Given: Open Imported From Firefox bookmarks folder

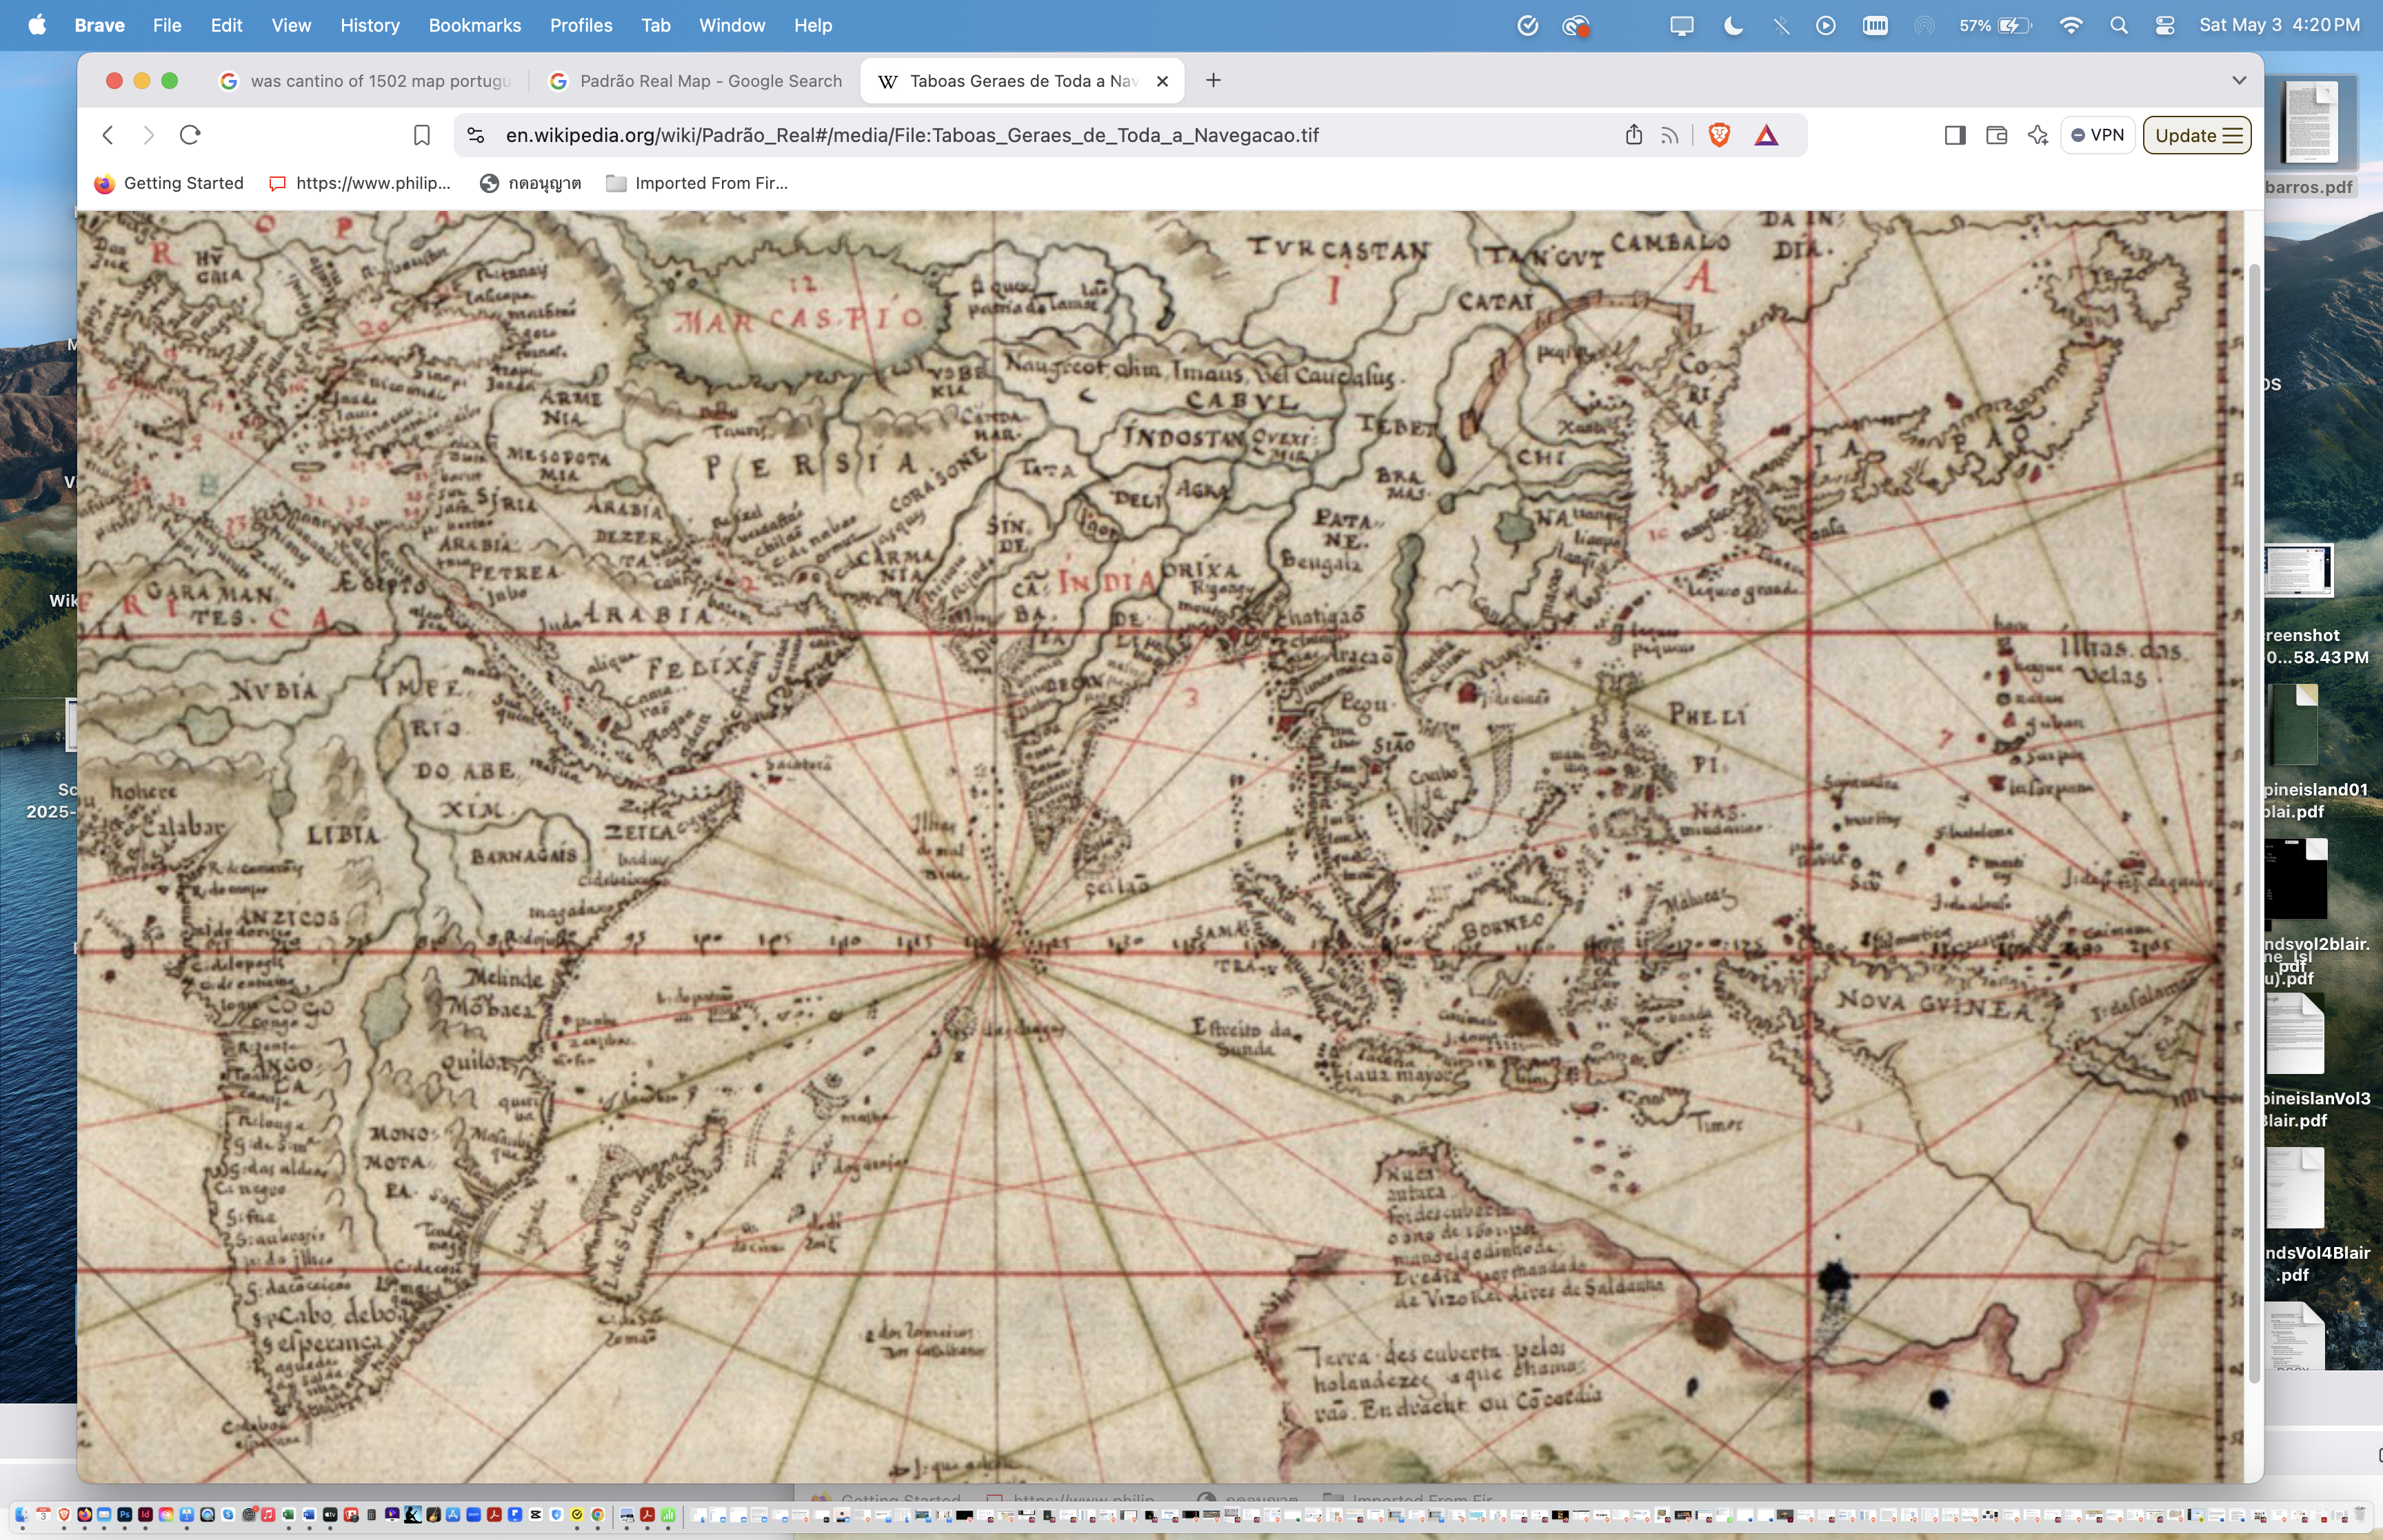Looking at the screenshot, I should [x=697, y=183].
